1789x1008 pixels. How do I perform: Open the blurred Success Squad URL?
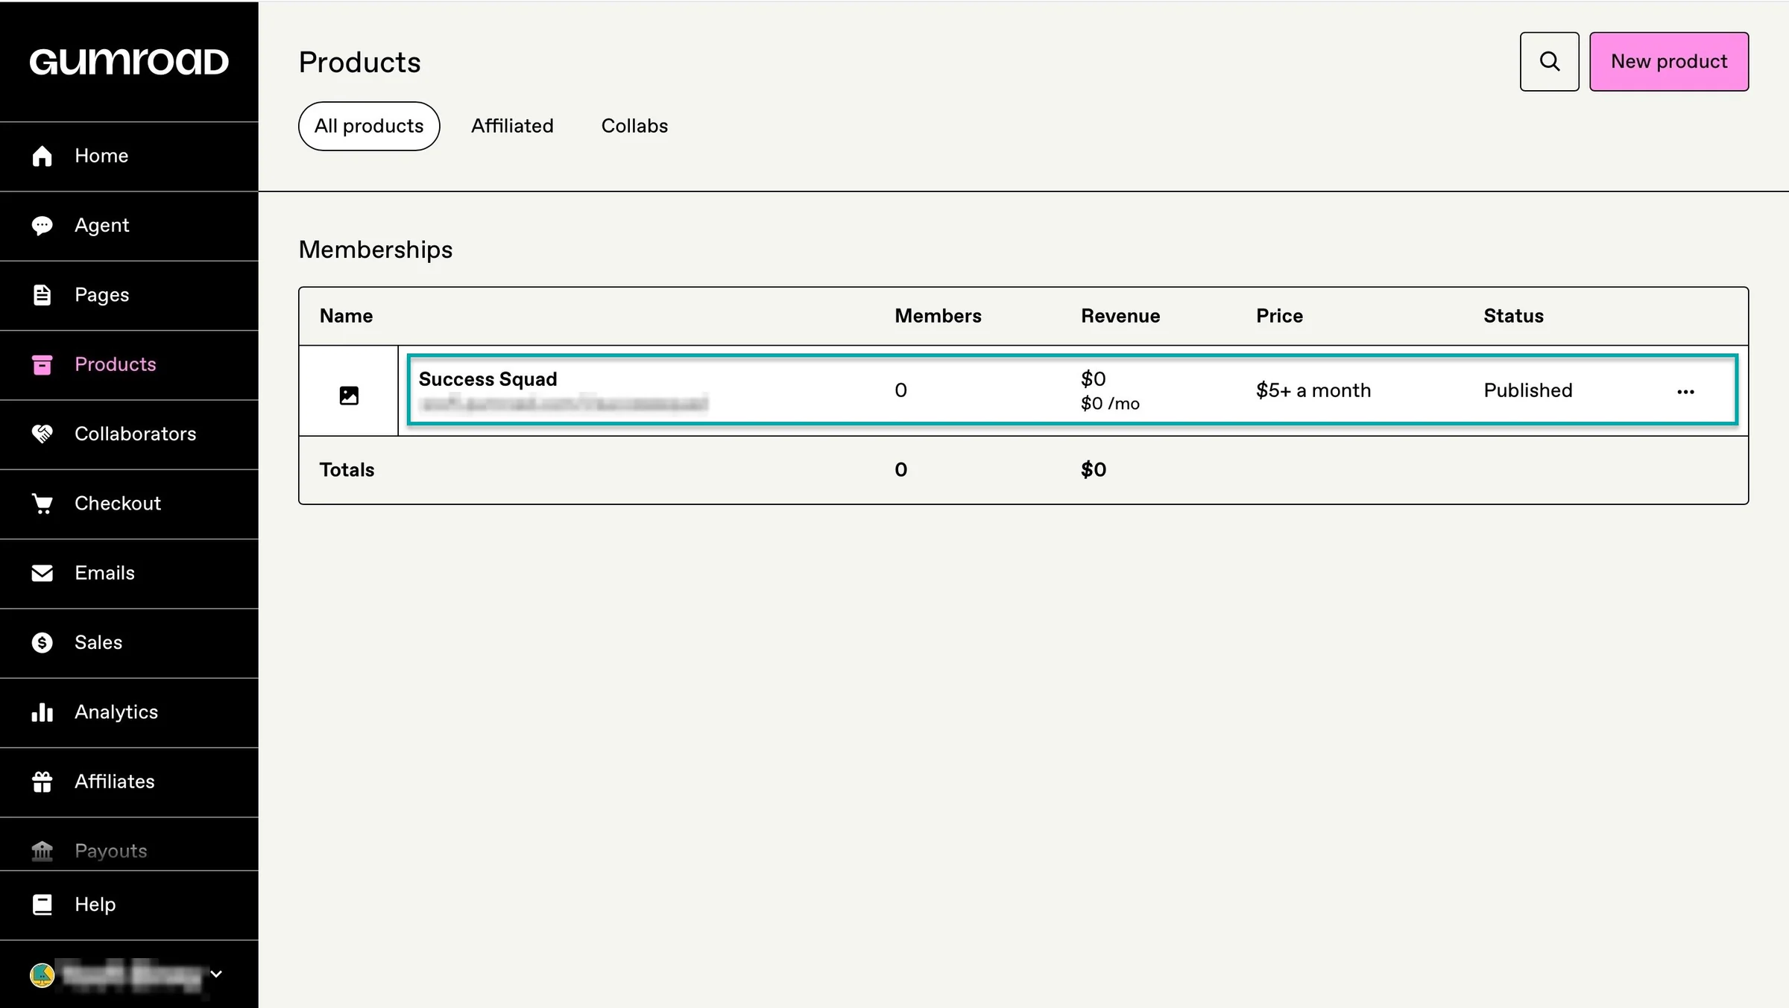tap(564, 404)
